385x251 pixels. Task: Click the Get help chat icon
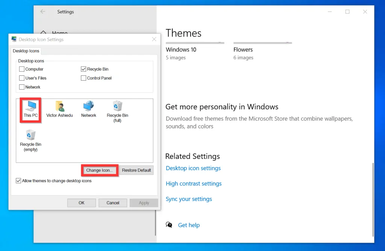point(169,225)
